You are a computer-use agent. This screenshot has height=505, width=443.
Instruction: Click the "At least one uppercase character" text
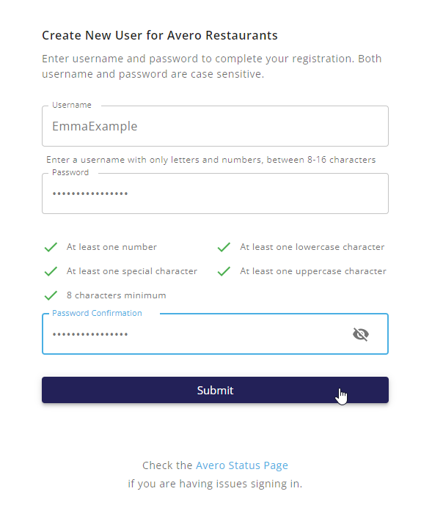[312, 271]
